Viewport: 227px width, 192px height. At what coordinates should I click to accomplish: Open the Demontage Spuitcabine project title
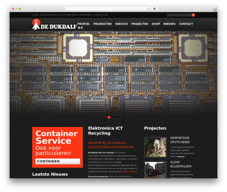[180, 140]
